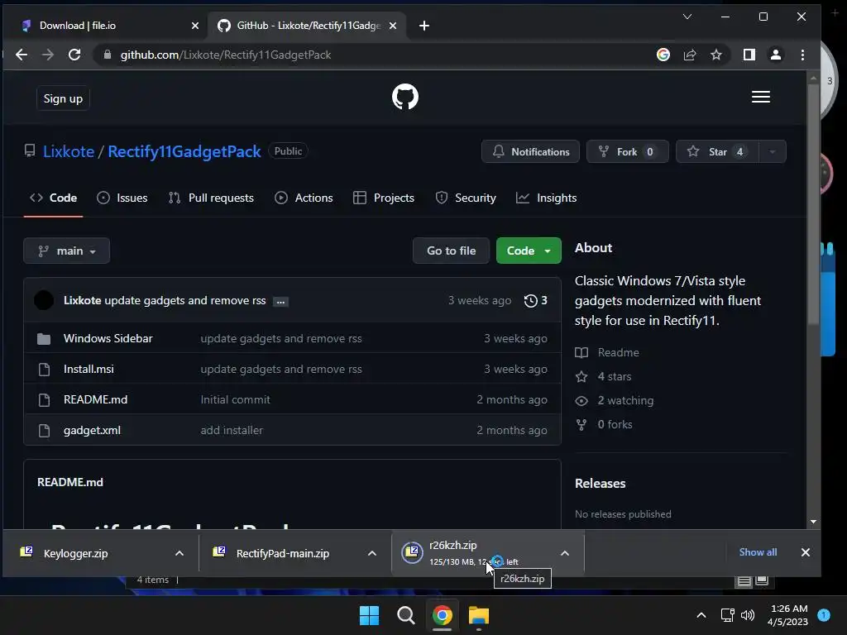Viewport: 847px width, 635px height.
Task: Open commit history clock icon showing 3
Action: pos(536,301)
